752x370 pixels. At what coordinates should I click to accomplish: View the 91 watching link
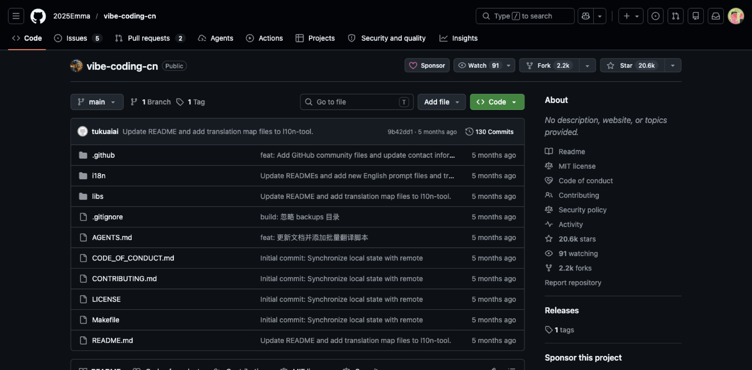(571, 253)
